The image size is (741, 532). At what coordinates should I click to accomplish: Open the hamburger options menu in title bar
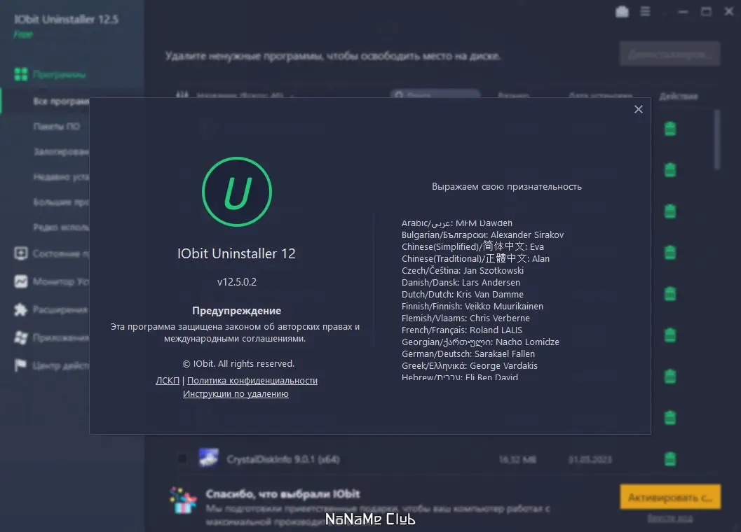645,11
